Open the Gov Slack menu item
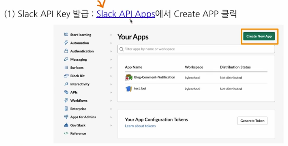The width and height of the screenshot is (288, 146). (78, 125)
